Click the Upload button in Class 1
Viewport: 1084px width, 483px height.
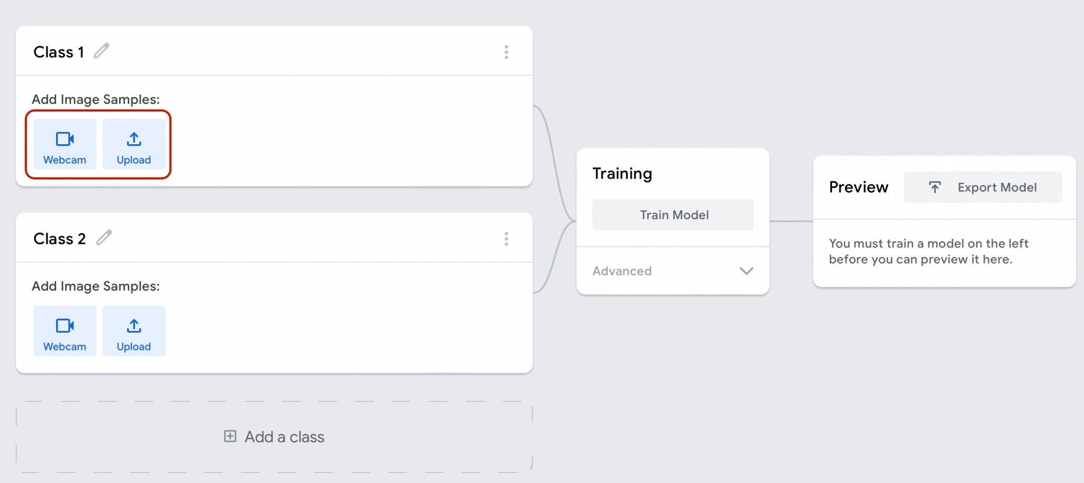click(134, 145)
